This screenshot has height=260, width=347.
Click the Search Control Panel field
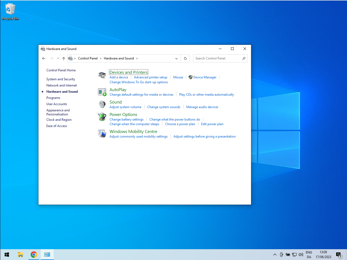tap(217, 58)
